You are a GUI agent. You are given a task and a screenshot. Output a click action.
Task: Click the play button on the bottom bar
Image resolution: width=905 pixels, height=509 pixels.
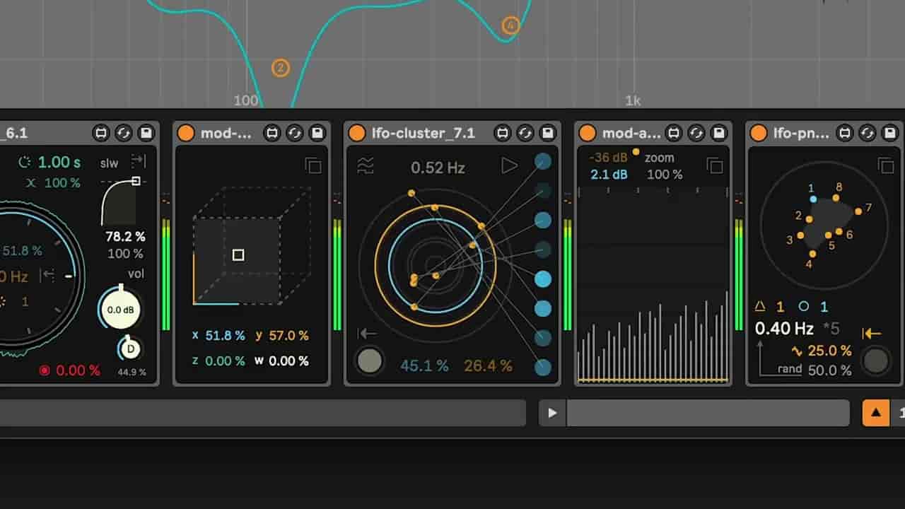coord(552,413)
